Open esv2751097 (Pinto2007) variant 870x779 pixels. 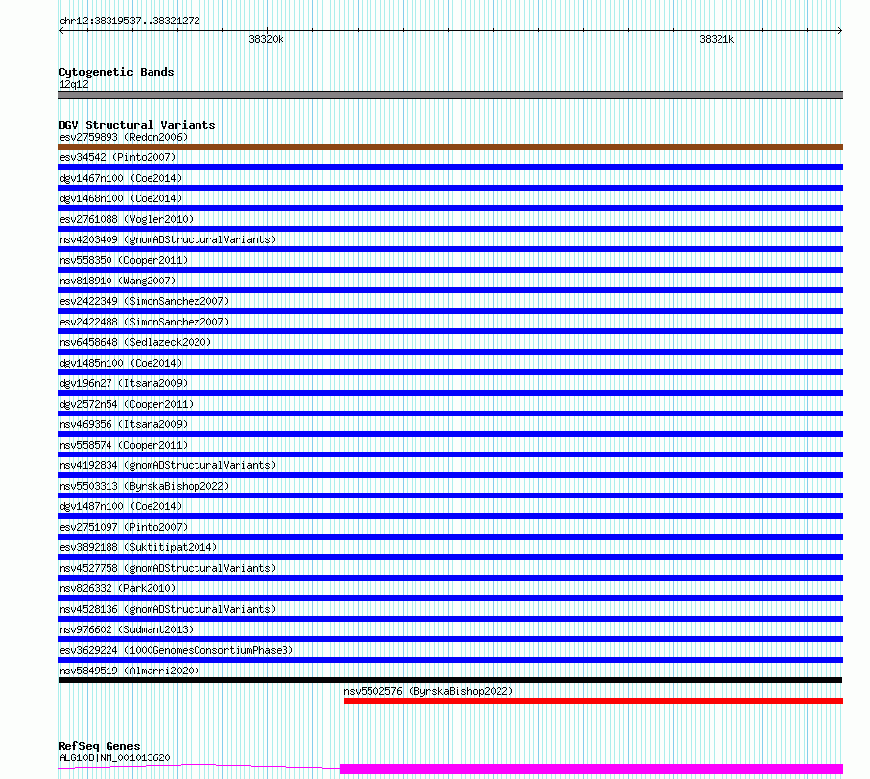(123, 527)
